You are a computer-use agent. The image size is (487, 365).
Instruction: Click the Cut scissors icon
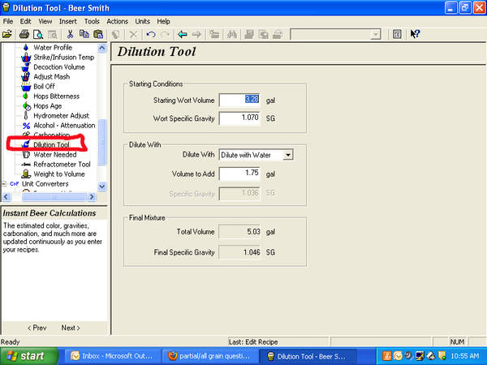pyautogui.click(x=70, y=34)
